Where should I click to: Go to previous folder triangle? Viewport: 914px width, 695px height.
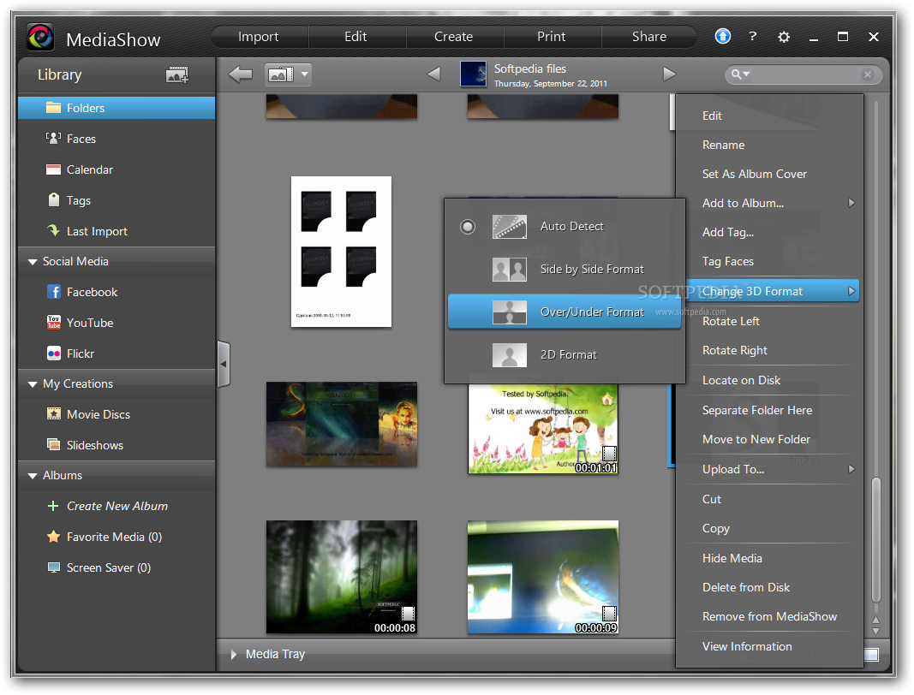pyautogui.click(x=433, y=74)
